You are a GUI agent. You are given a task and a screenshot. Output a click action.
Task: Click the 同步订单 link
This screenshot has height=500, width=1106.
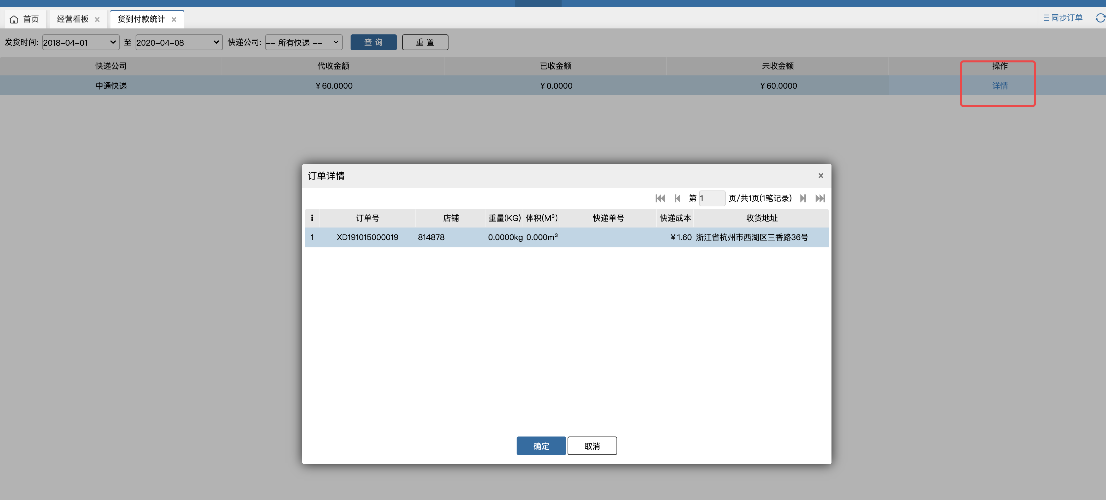(1063, 18)
